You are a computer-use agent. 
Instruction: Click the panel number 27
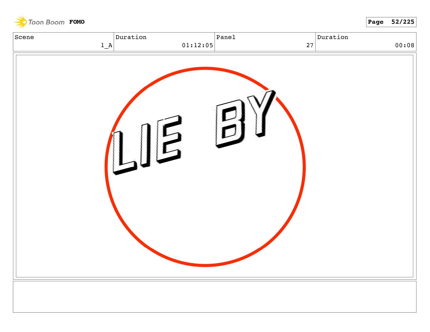coord(310,45)
